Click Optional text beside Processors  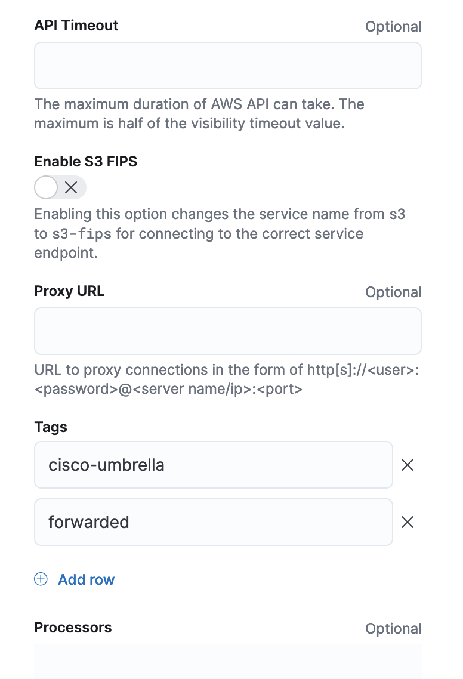[x=393, y=629]
